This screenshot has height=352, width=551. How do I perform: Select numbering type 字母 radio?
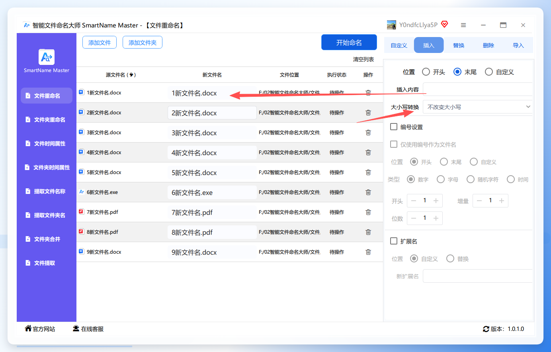pos(441,179)
